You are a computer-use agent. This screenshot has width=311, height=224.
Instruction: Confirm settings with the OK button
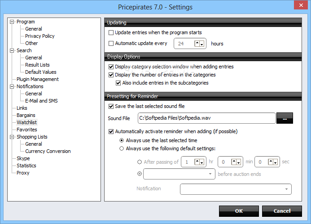pyautogui.click(x=239, y=211)
